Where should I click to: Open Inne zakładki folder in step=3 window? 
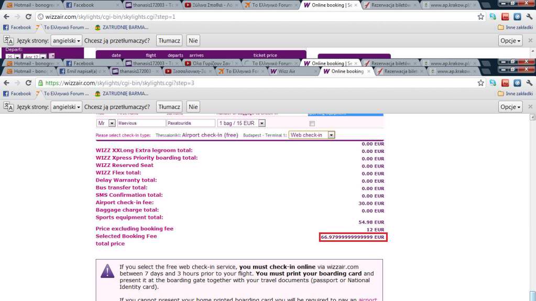coord(515,94)
